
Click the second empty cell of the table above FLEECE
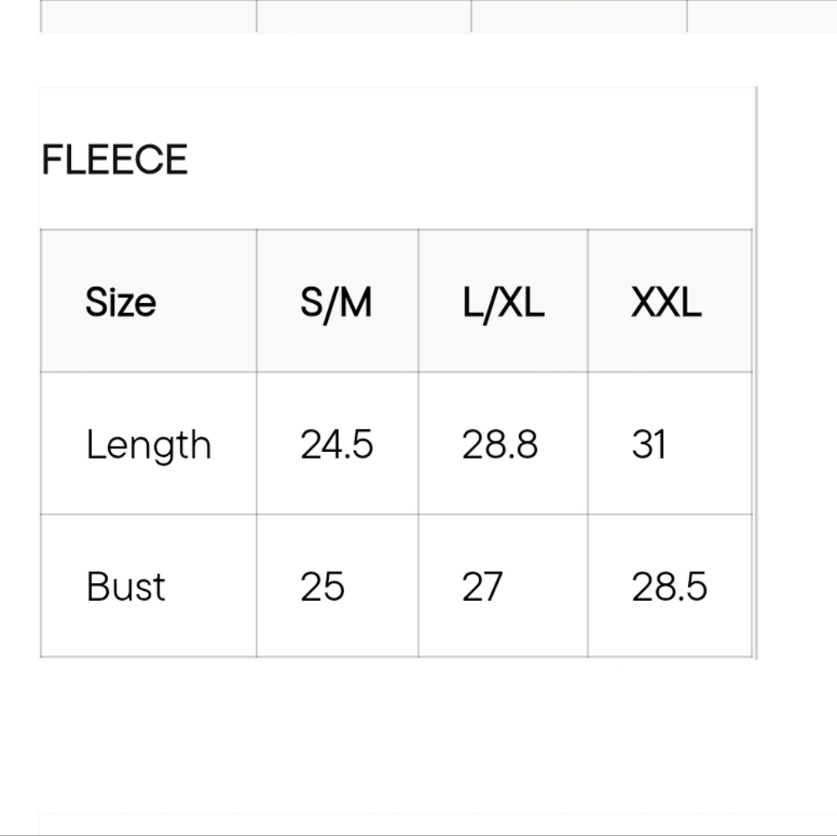pos(364,16)
